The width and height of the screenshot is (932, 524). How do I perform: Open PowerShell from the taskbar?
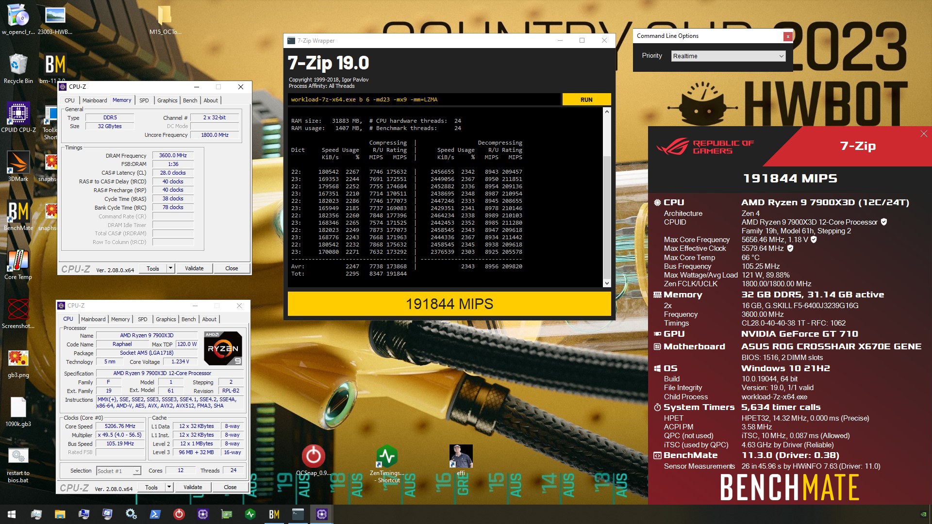155,514
